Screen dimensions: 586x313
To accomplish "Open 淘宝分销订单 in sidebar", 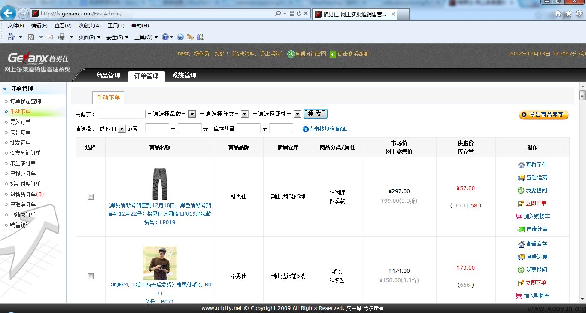I will [x=25, y=153].
